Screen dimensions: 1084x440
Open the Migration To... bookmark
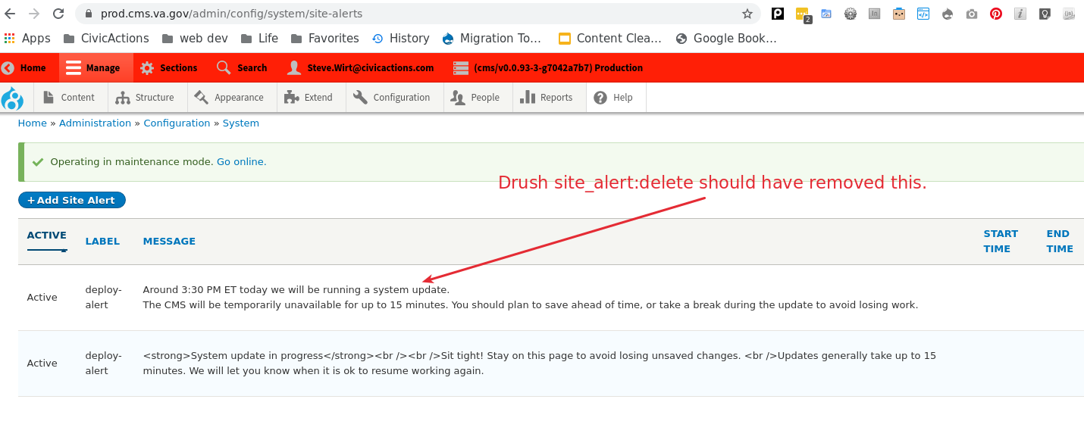pyautogui.click(x=492, y=38)
